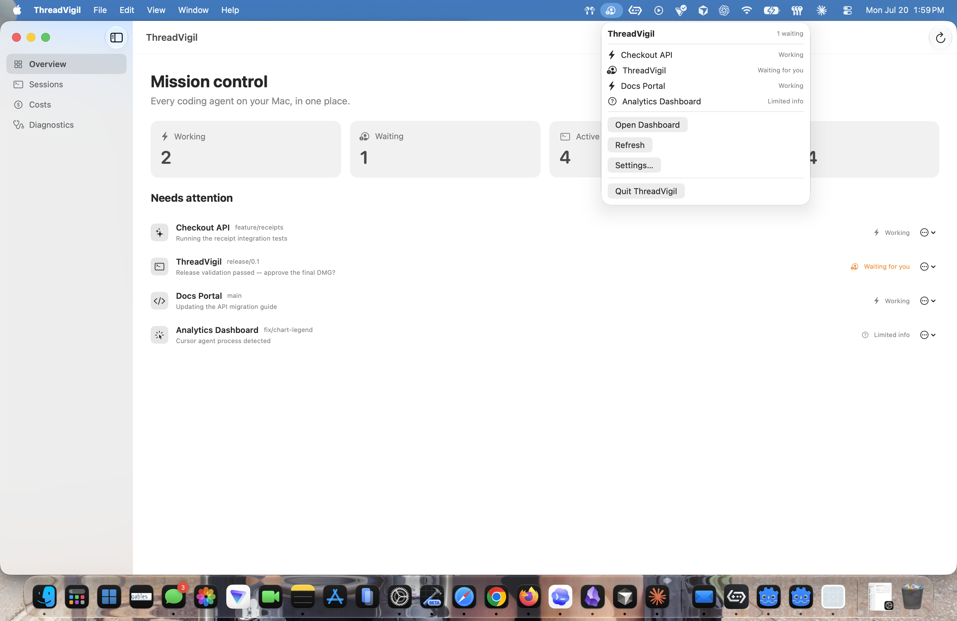Click the battery charging icon in menu bar
The width and height of the screenshot is (957, 621).
pyautogui.click(x=771, y=10)
